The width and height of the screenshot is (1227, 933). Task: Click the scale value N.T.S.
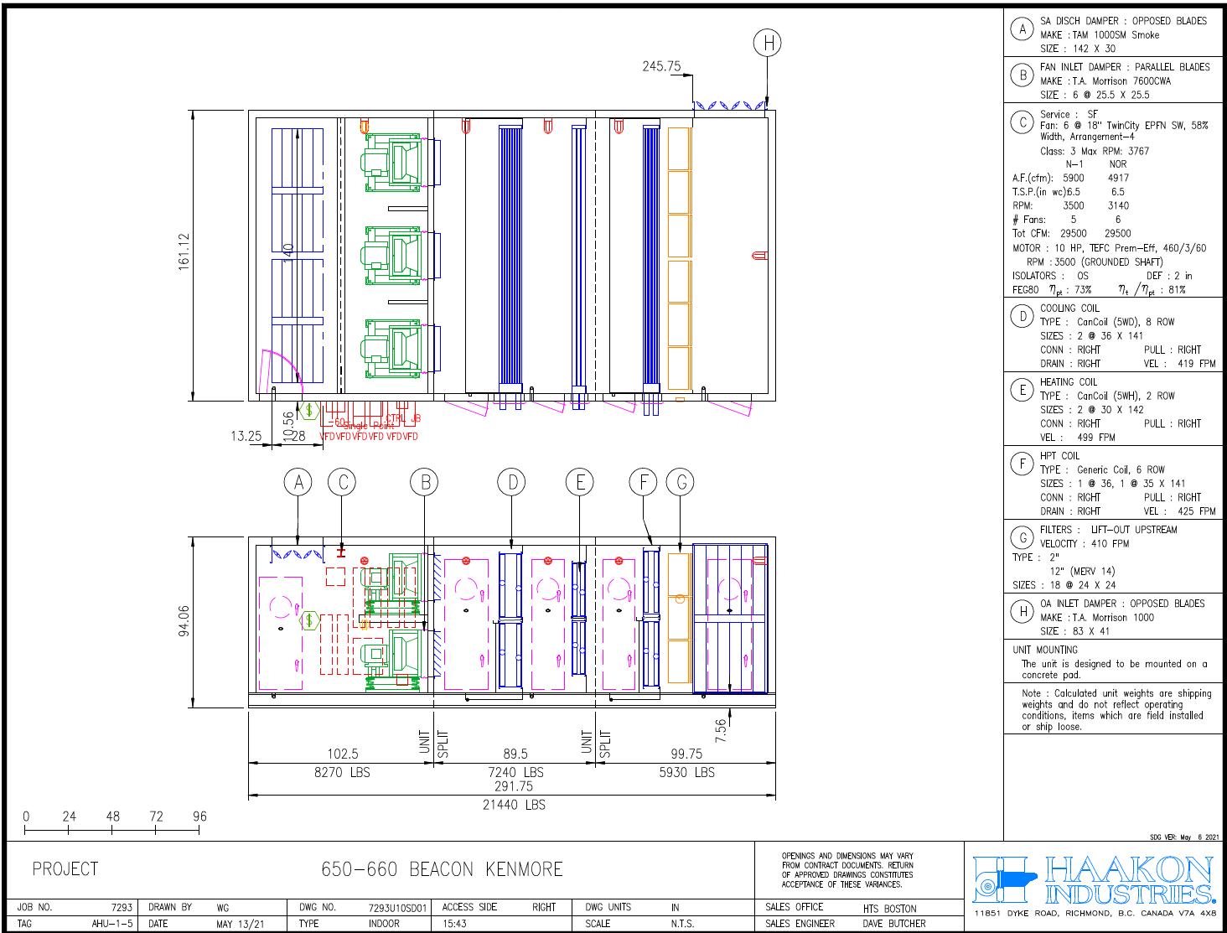[683, 924]
